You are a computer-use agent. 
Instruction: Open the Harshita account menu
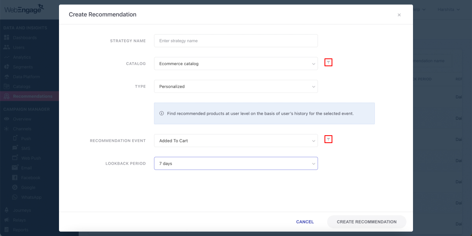coord(448,9)
